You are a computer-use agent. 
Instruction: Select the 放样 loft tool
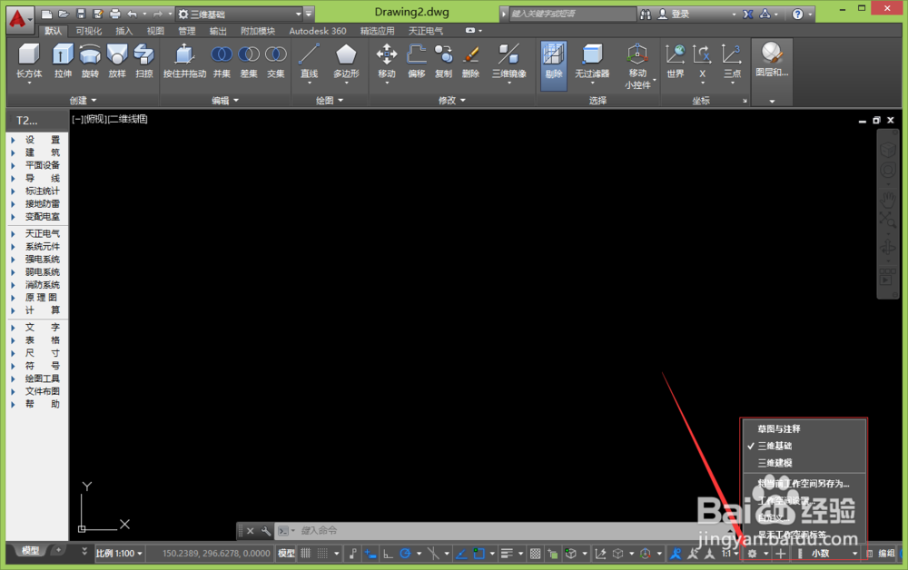[x=117, y=62]
